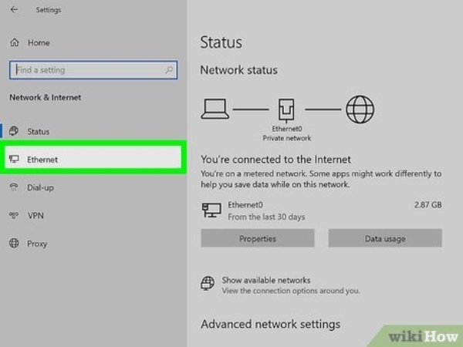Viewport: 463px width, 347px height.
Task: Open the Data usage button
Action: click(384, 239)
